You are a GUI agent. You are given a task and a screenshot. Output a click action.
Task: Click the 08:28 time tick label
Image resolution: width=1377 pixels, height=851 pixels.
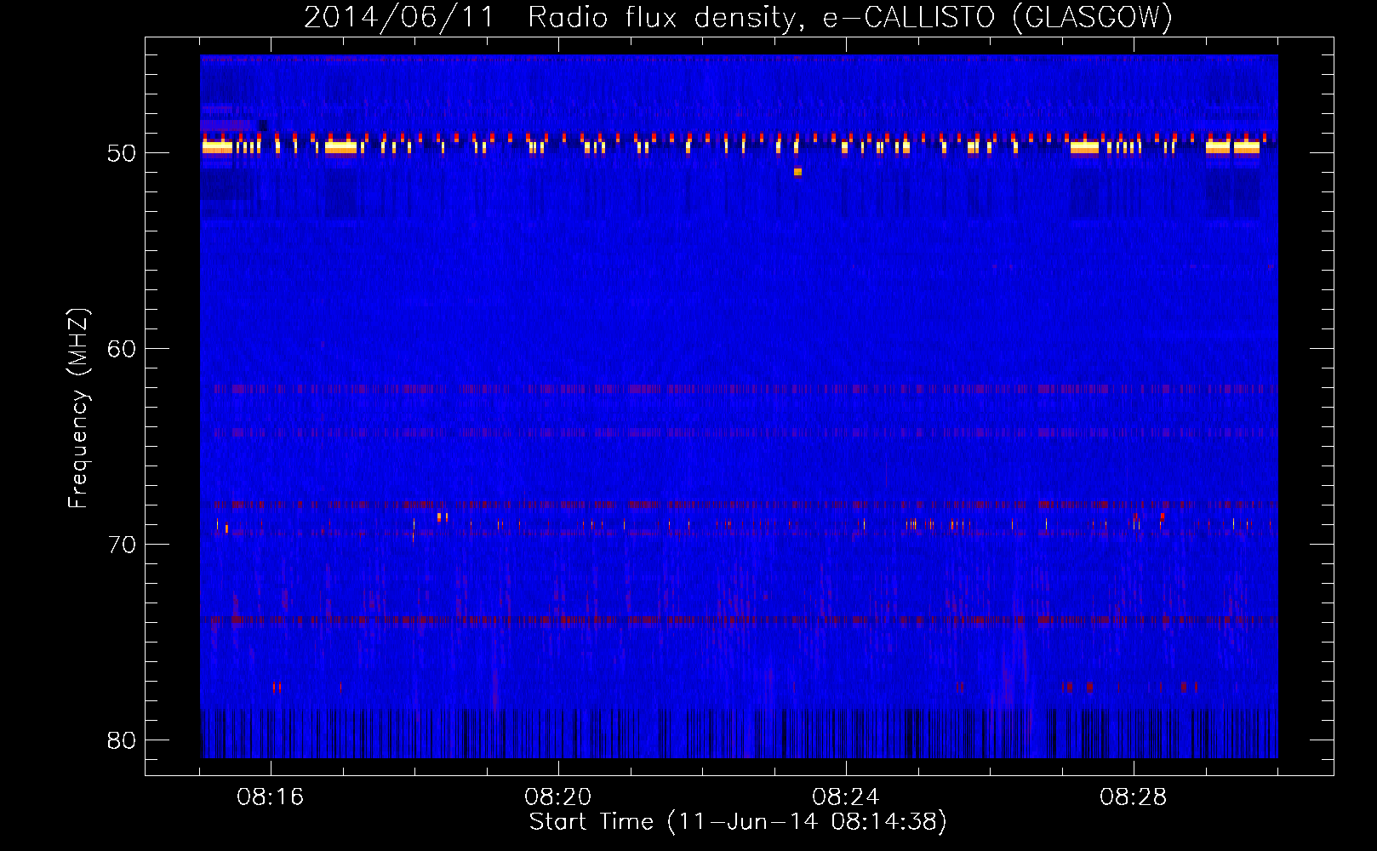tap(1134, 797)
